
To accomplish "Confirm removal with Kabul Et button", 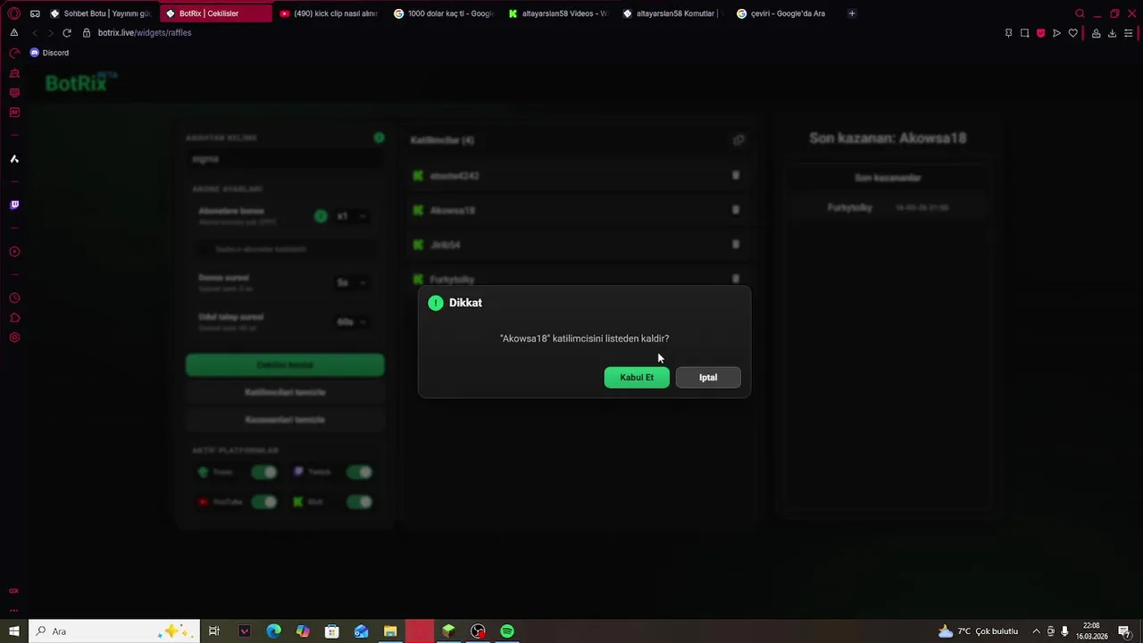I will [x=637, y=378].
